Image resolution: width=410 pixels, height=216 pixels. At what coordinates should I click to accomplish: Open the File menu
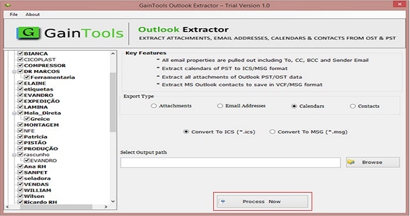click(x=13, y=15)
